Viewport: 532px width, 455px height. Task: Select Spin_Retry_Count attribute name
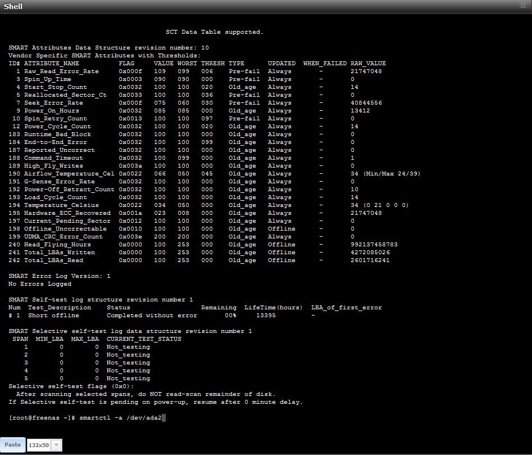pyautogui.click(x=55, y=119)
